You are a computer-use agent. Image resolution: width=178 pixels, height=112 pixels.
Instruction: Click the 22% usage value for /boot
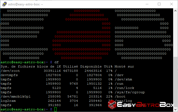(109, 96)
